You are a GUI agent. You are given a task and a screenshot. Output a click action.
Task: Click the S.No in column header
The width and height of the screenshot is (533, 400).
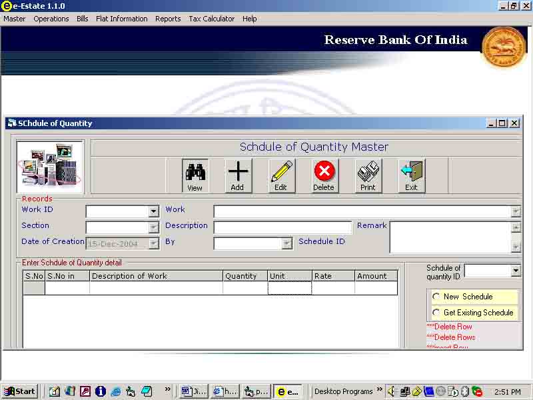tap(67, 276)
